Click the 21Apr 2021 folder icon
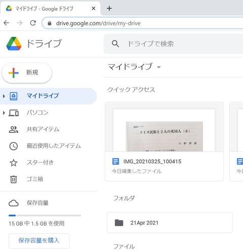This screenshot has height=251, width=243. 119,223
